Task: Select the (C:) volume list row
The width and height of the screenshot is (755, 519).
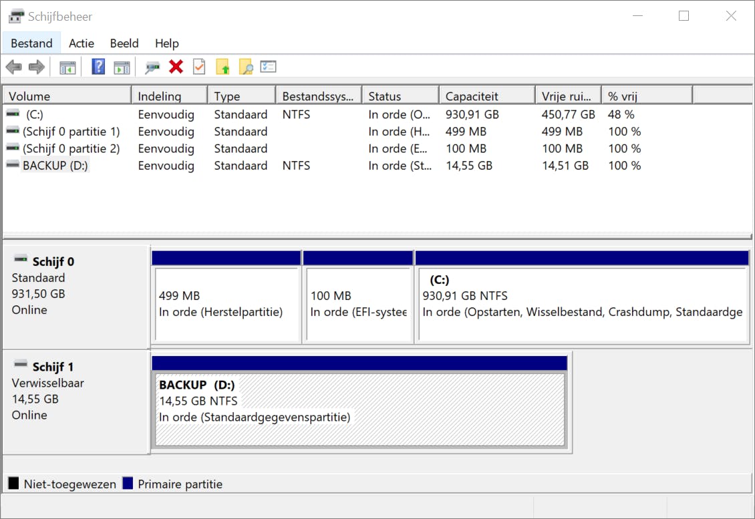Action: (x=35, y=114)
